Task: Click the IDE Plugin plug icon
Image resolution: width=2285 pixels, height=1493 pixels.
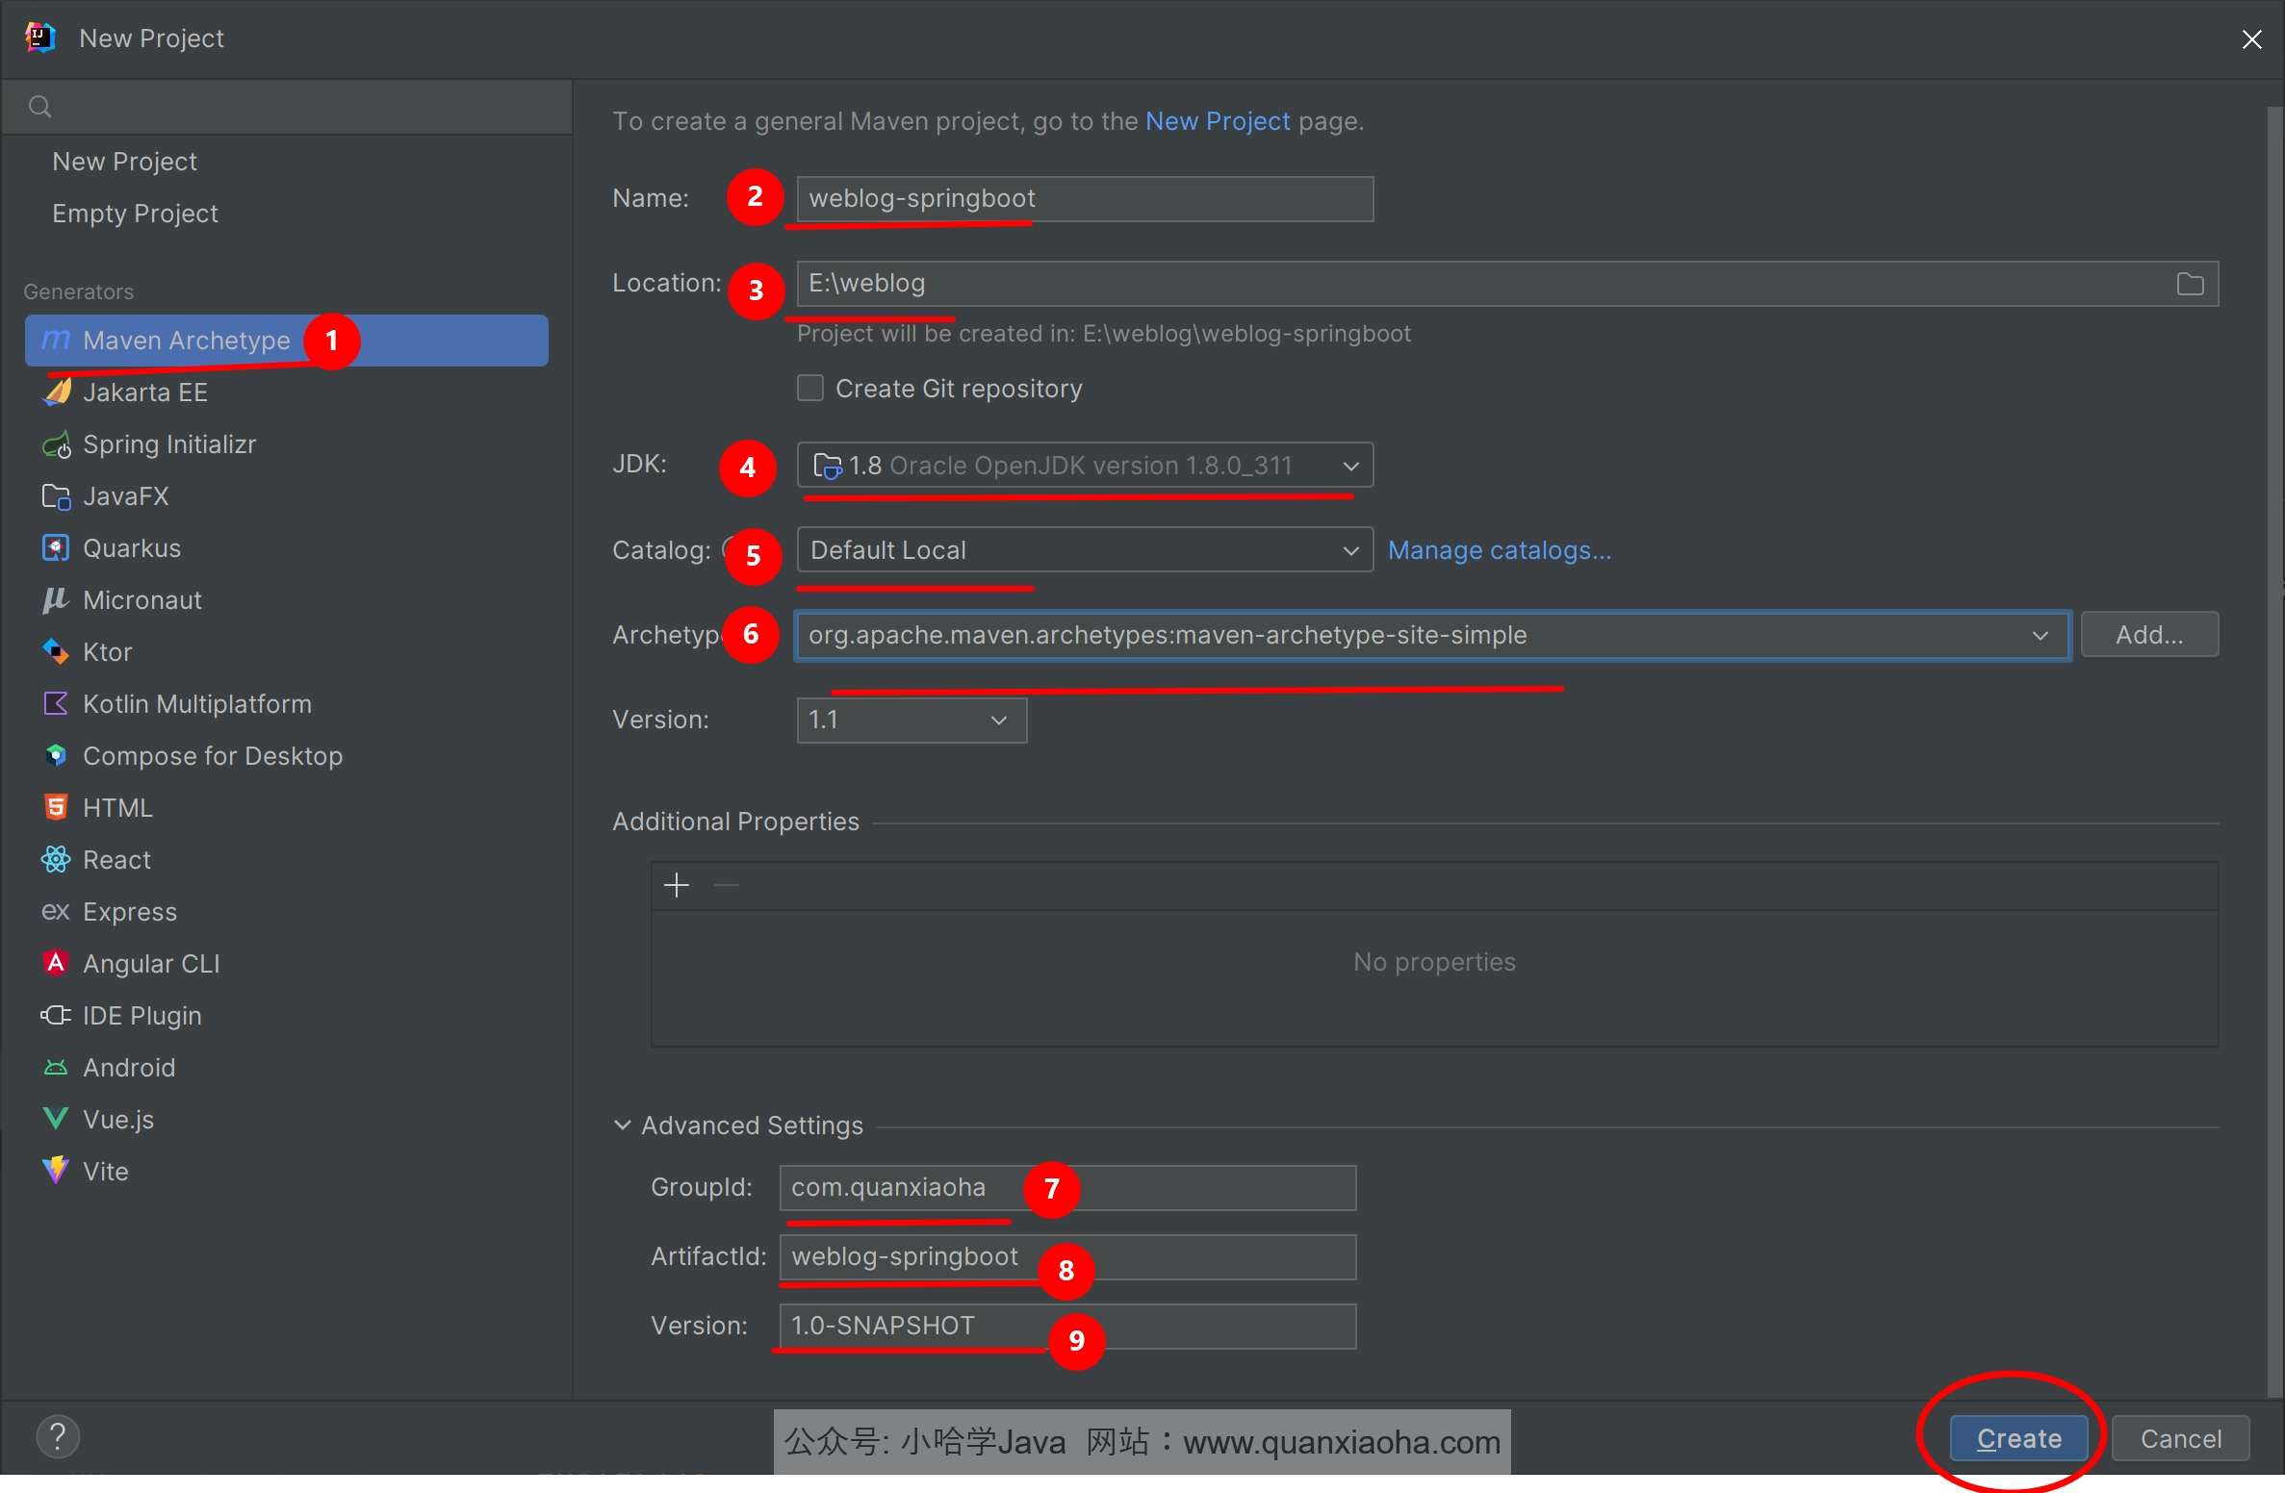Action: pos(56,1015)
